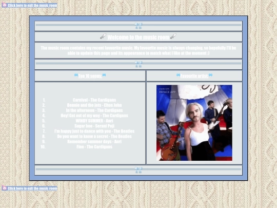Select song Hey! Get out of my way
This screenshot has width=277, height=208.
click(94, 116)
